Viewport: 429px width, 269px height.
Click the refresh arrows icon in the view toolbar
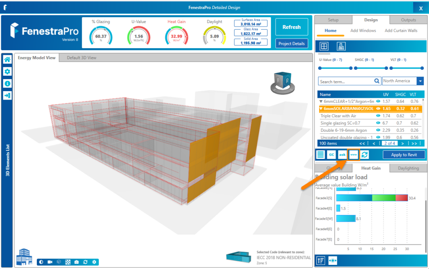point(85,262)
